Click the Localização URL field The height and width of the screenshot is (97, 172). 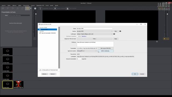pos(105,57)
